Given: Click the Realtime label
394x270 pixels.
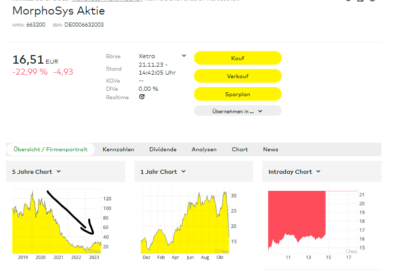Looking at the screenshot, I should click(117, 97).
